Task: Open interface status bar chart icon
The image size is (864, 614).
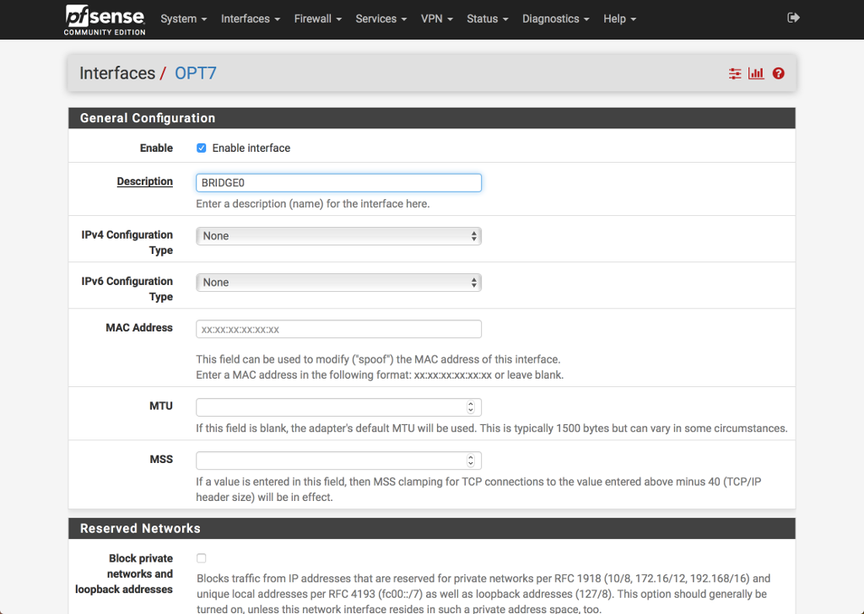Action: pos(756,73)
